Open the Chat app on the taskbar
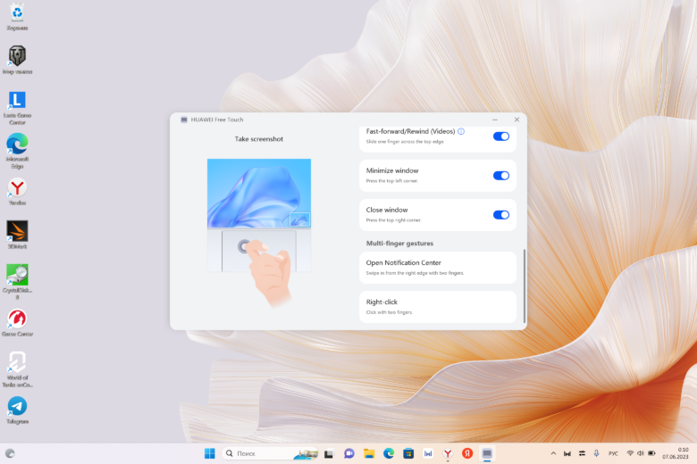The height and width of the screenshot is (464, 697). [348, 453]
